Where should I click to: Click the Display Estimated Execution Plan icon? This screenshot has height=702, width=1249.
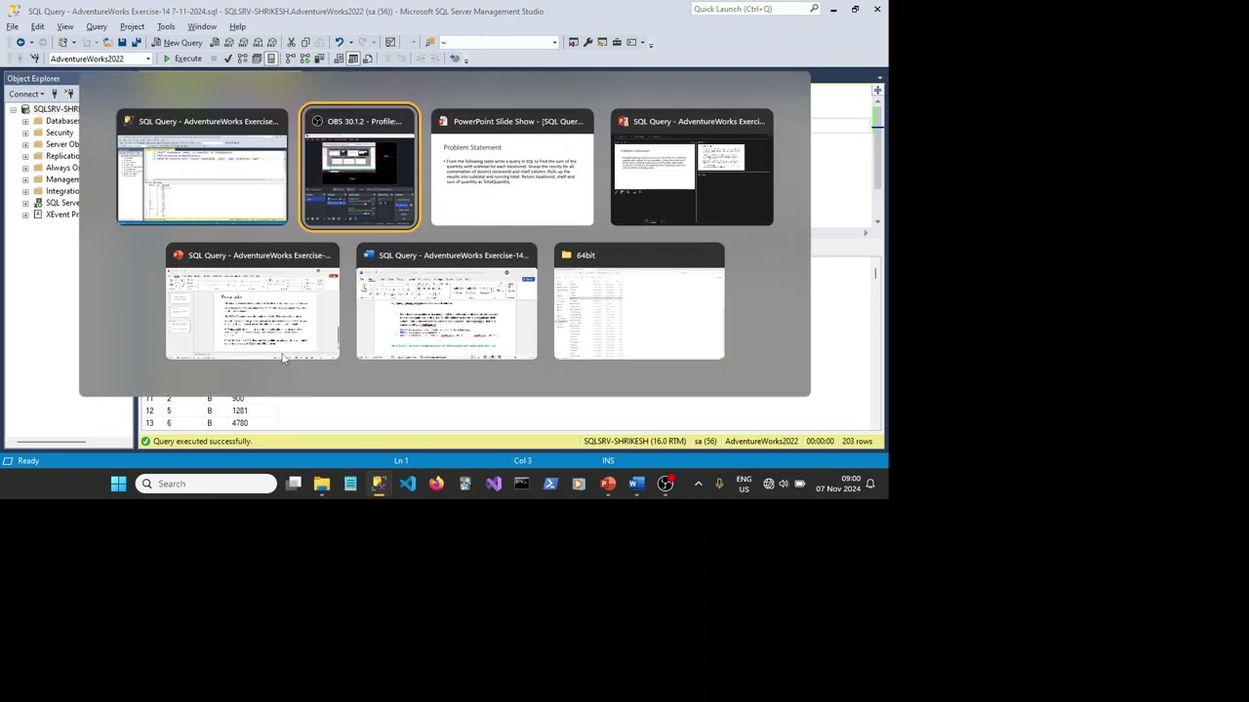[x=242, y=58]
